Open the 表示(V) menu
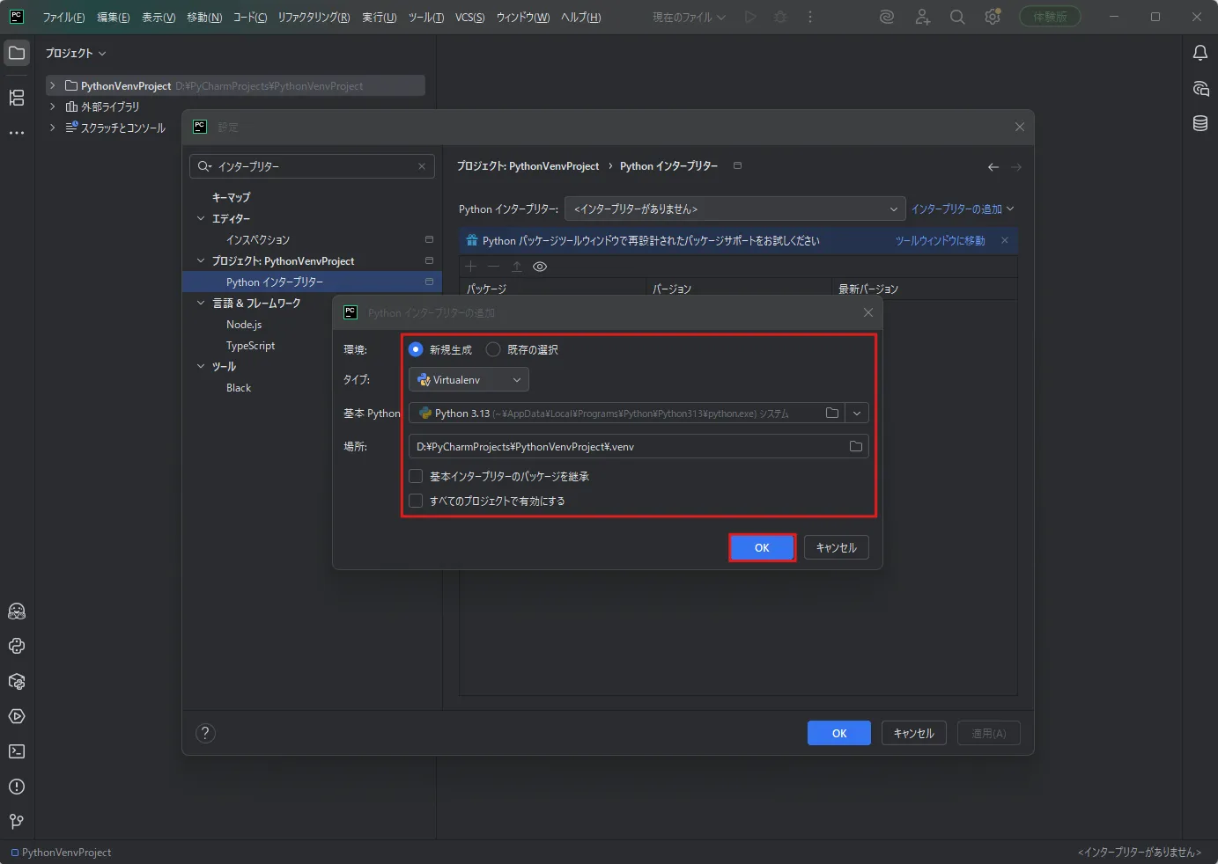The width and height of the screenshot is (1218, 864). click(x=159, y=17)
